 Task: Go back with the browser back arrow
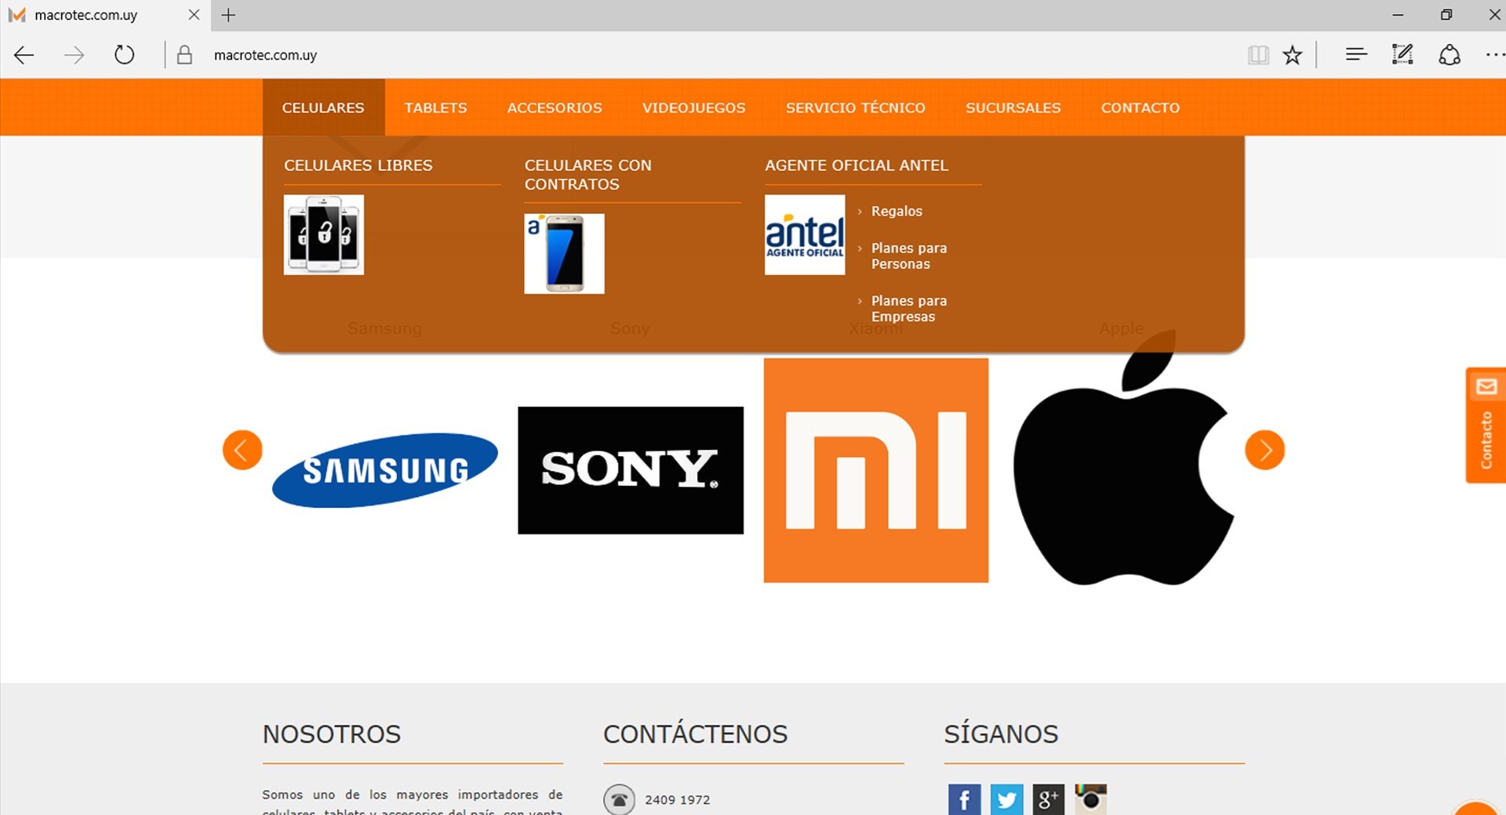(24, 55)
